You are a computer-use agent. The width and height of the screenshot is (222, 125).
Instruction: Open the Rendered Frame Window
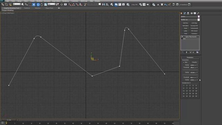(144, 5)
